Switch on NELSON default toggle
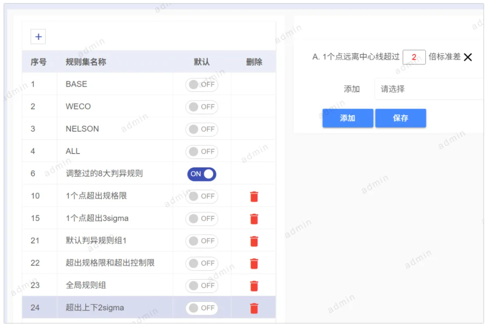 [x=201, y=129]
